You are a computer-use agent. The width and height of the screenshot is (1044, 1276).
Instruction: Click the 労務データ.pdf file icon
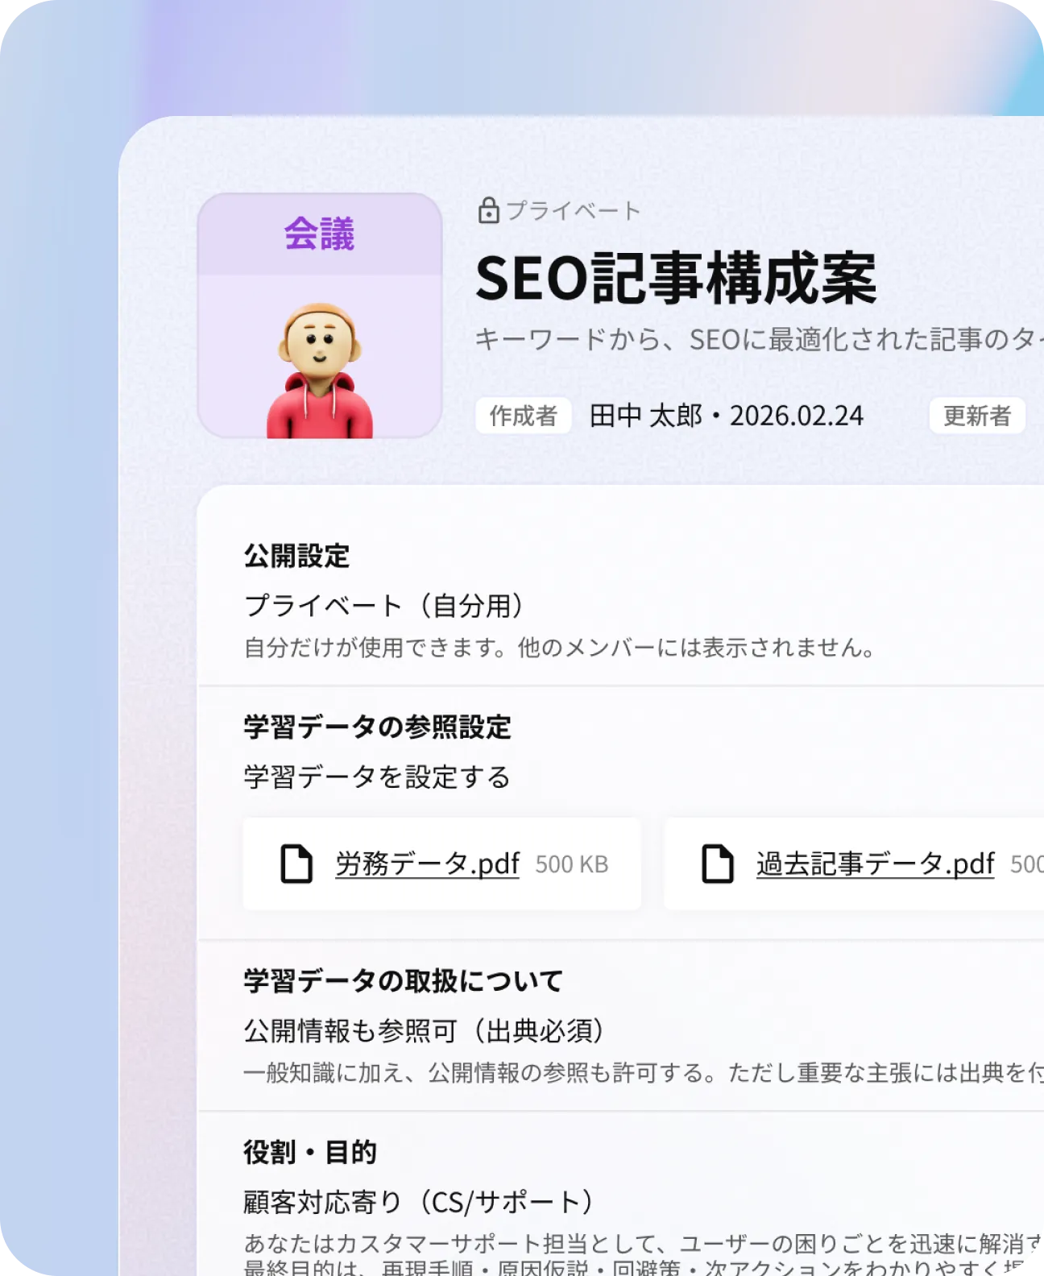pyautogui.click(x=296, y=864)
